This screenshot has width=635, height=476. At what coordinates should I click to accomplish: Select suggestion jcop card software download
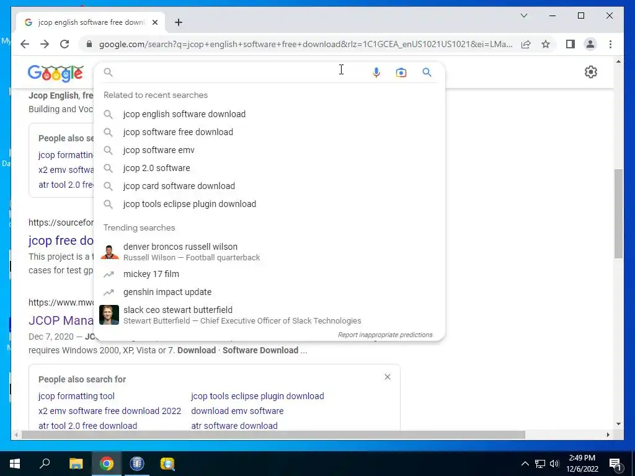[x=269, y=186]
